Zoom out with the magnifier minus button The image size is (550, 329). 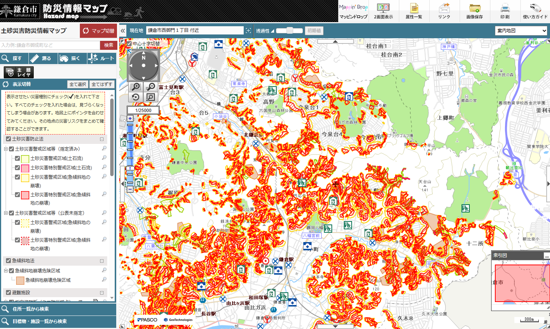[151, 87]
